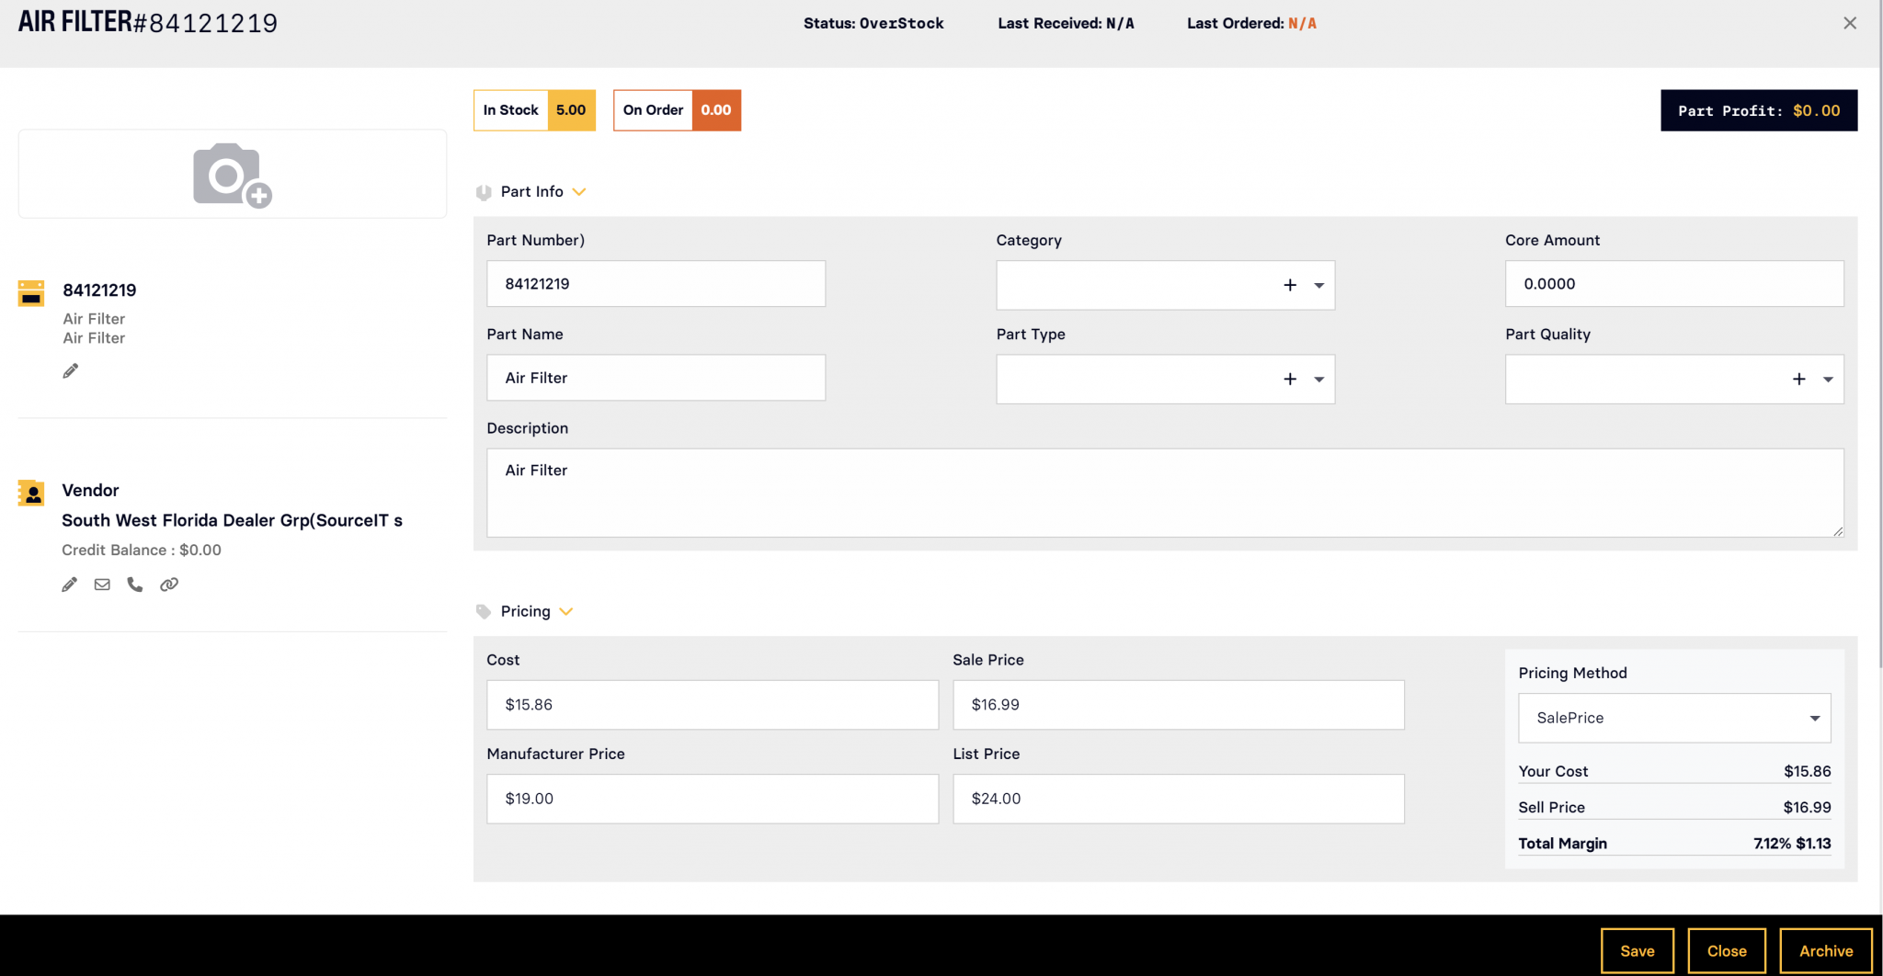The image size is (1883, 976).
Task: Click the plus to add a new Part Type
Action: [x=1290, y=379]
